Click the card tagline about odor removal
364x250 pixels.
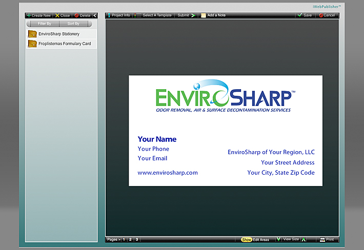coord(224,110)
